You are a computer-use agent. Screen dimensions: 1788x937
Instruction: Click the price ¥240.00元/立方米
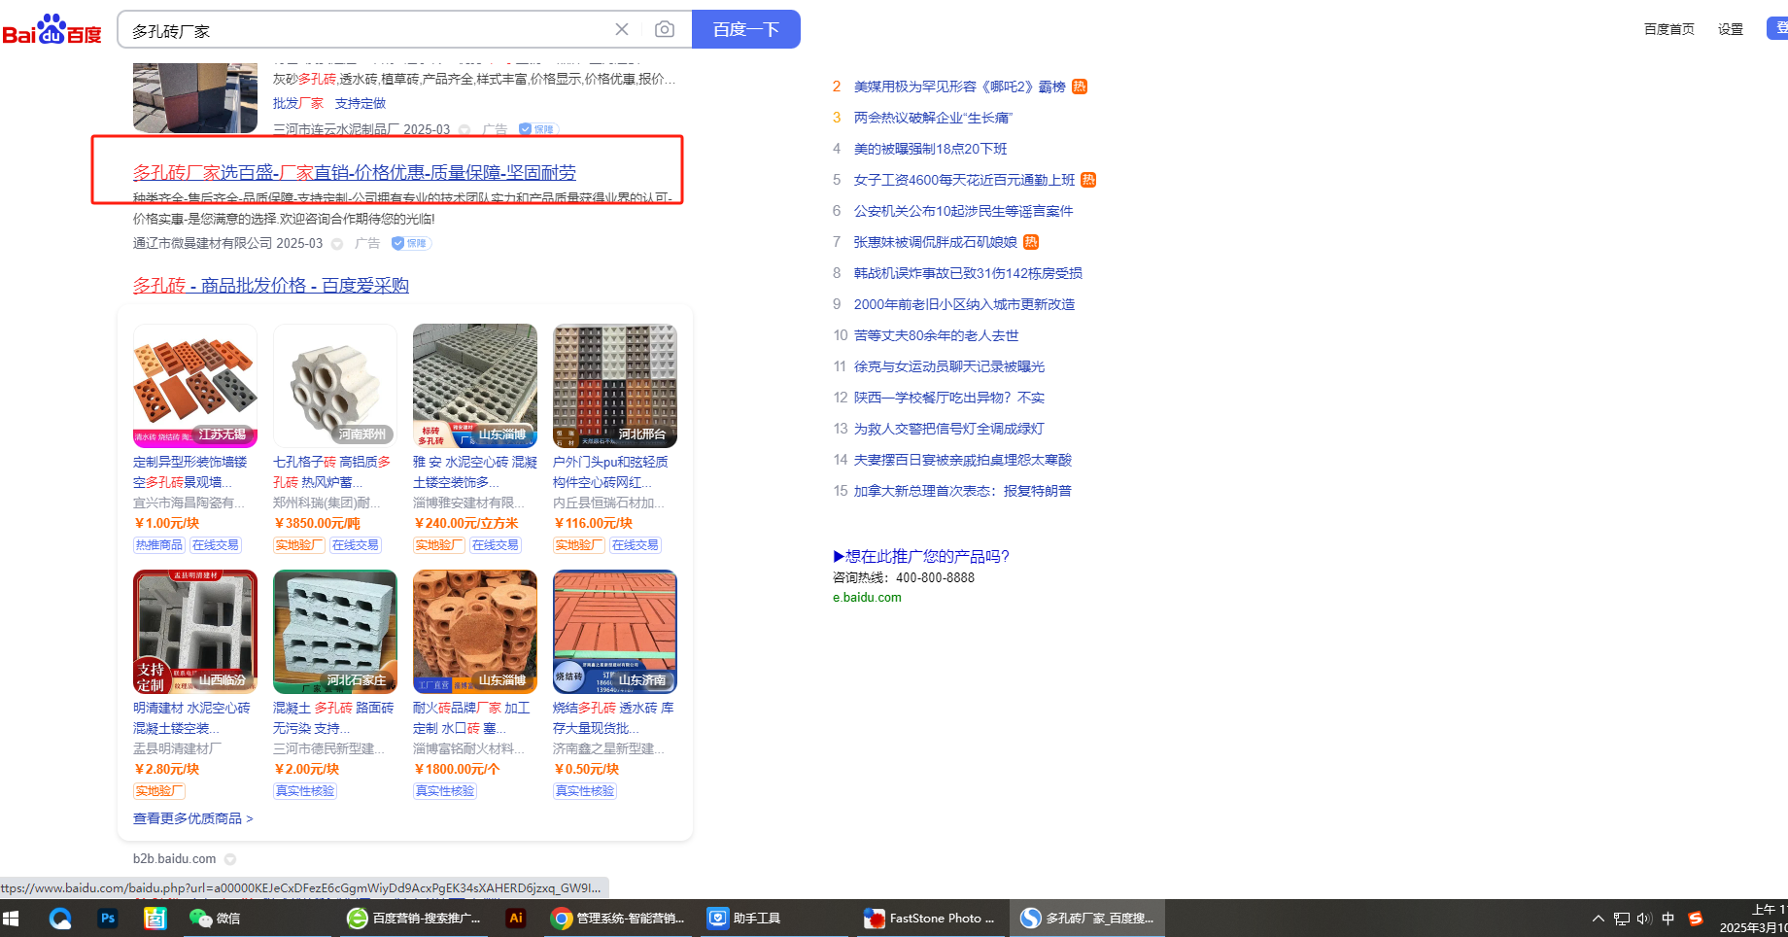(x=465, y=523)
